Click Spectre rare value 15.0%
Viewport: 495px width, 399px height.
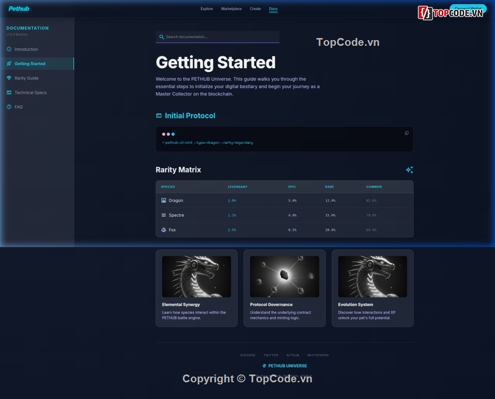point(330,215)
